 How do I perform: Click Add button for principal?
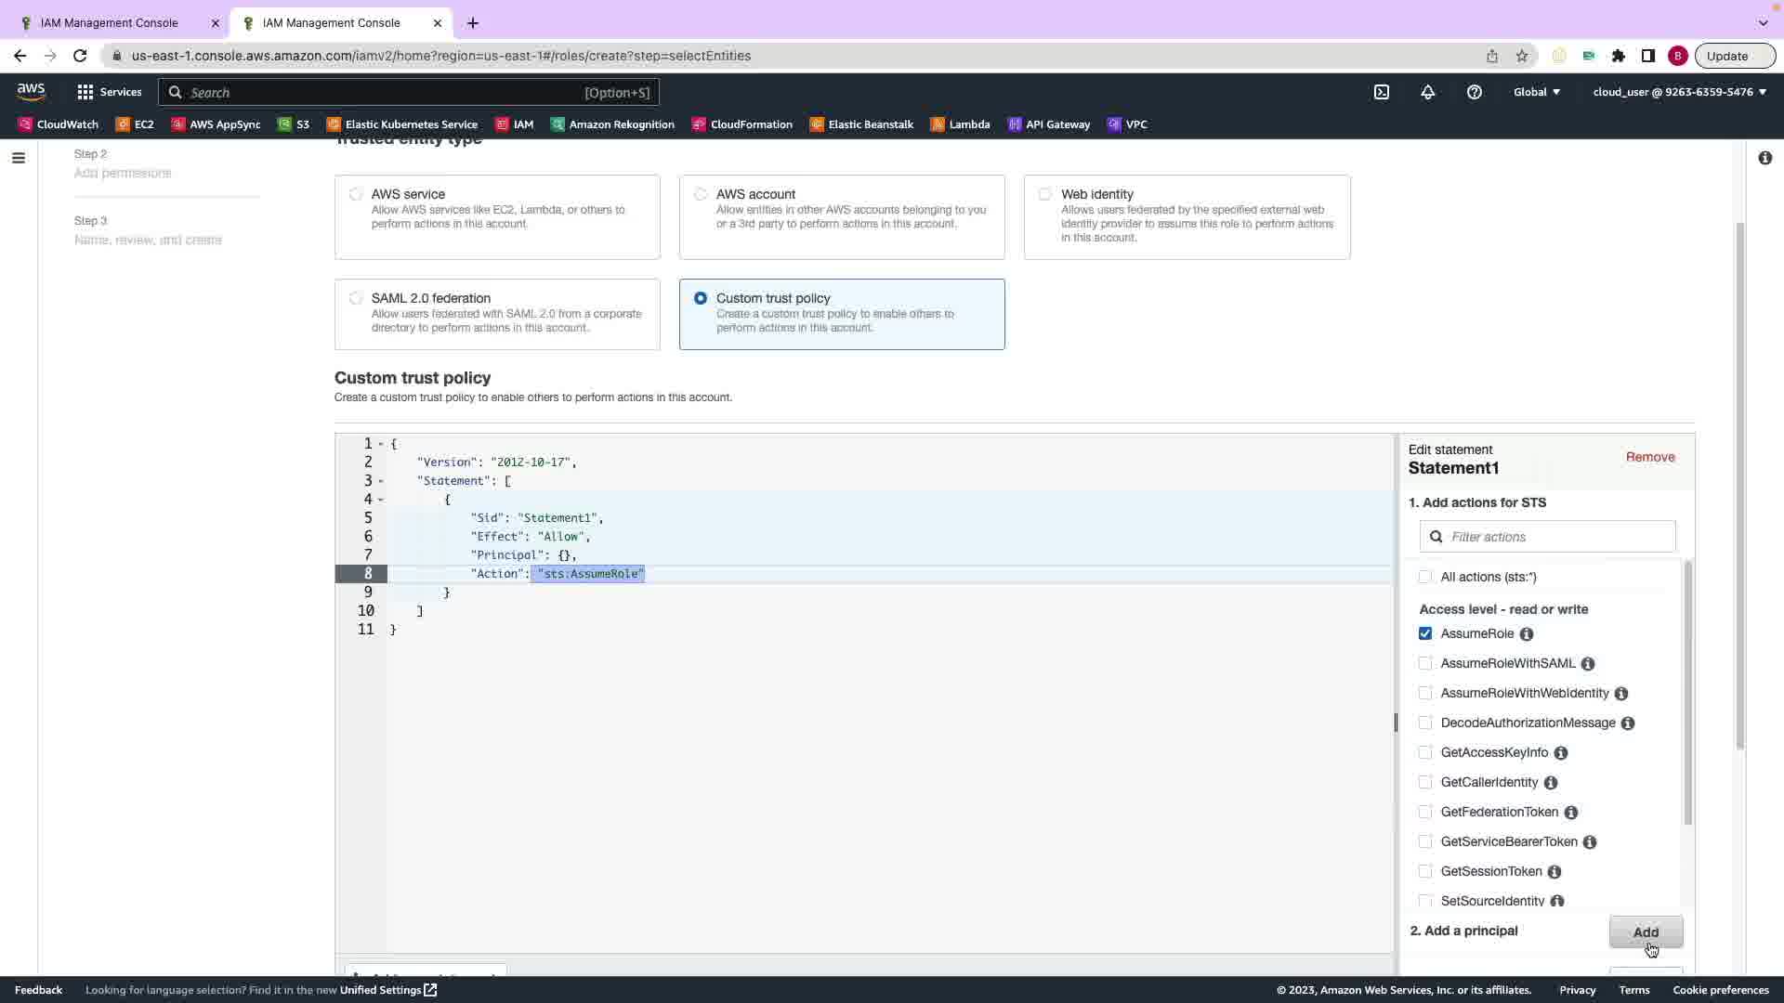(x=1645, y=931)
